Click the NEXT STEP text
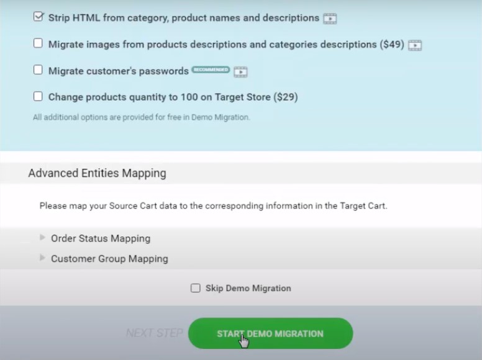The width and height of the screenshot is (482, 360). click(154, 333)
